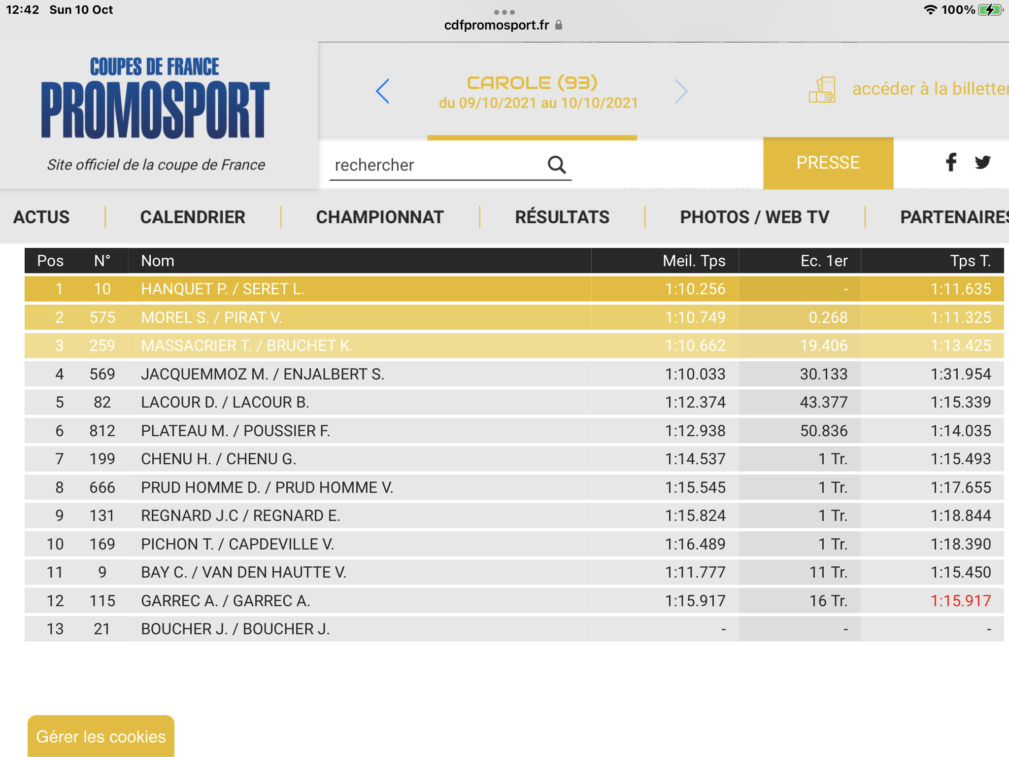
Task: Click number 575 in N° column
Action: (102, 317)
